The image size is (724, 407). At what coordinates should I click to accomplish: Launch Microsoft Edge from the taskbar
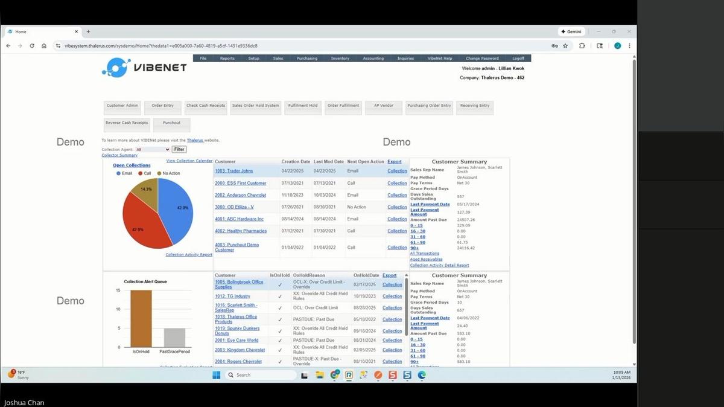422,375
